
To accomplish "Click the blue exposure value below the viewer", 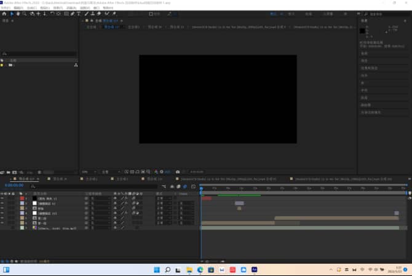I will [x=167, y=172].
